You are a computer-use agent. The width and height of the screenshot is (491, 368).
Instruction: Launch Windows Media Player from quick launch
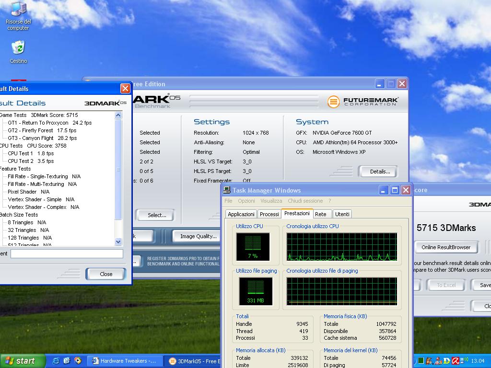tap(78, 361)
